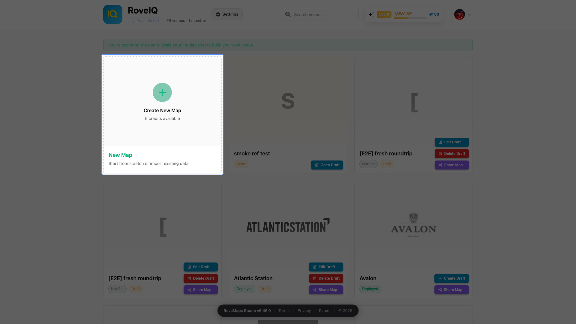Click the Trial 0d left badge
576x324 pixels.
145,21
